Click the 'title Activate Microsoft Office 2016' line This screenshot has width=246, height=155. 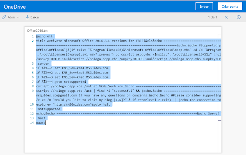pyautogui.click(x=128, y=41)
